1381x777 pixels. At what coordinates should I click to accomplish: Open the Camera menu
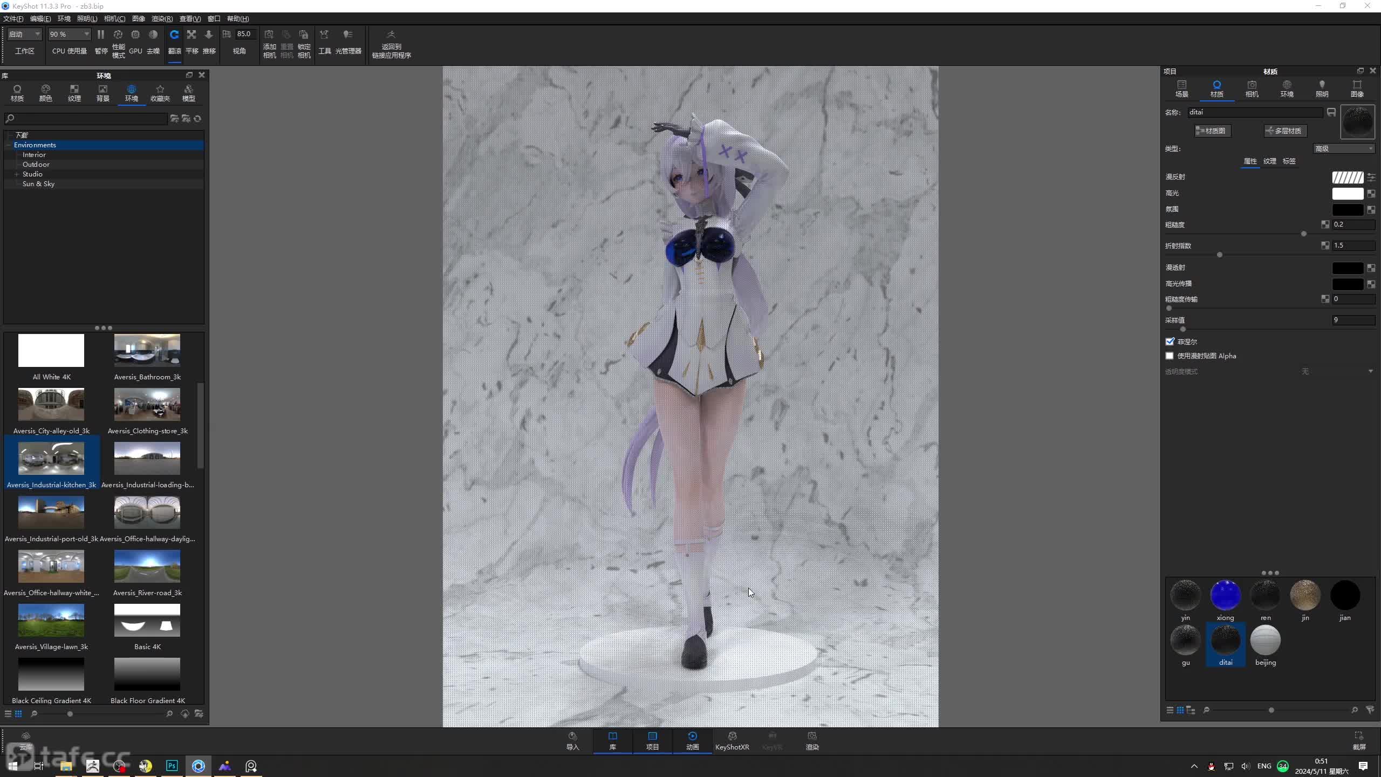[x=114, y=19]
